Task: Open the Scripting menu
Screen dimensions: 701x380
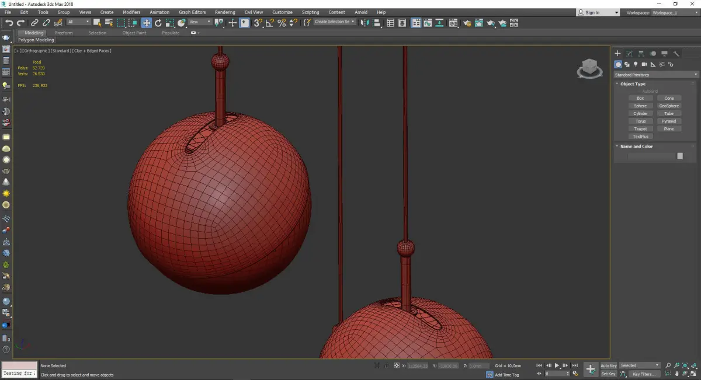Action: [x=310, y=12]
